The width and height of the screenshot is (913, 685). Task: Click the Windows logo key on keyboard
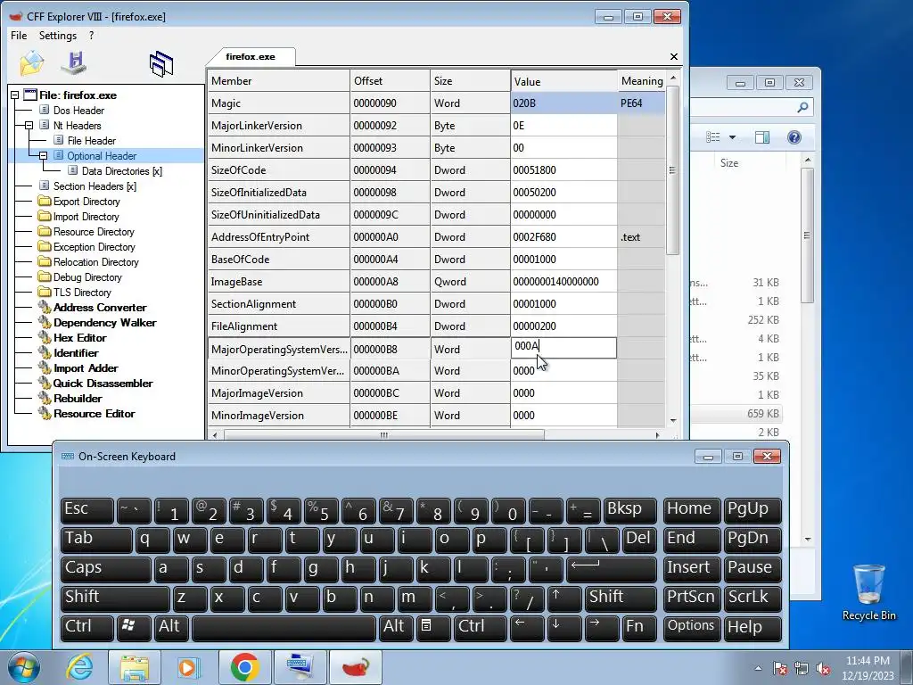[x=134, y=628]
